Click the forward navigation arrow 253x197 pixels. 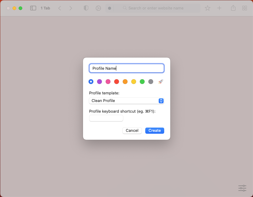point(71,8)
